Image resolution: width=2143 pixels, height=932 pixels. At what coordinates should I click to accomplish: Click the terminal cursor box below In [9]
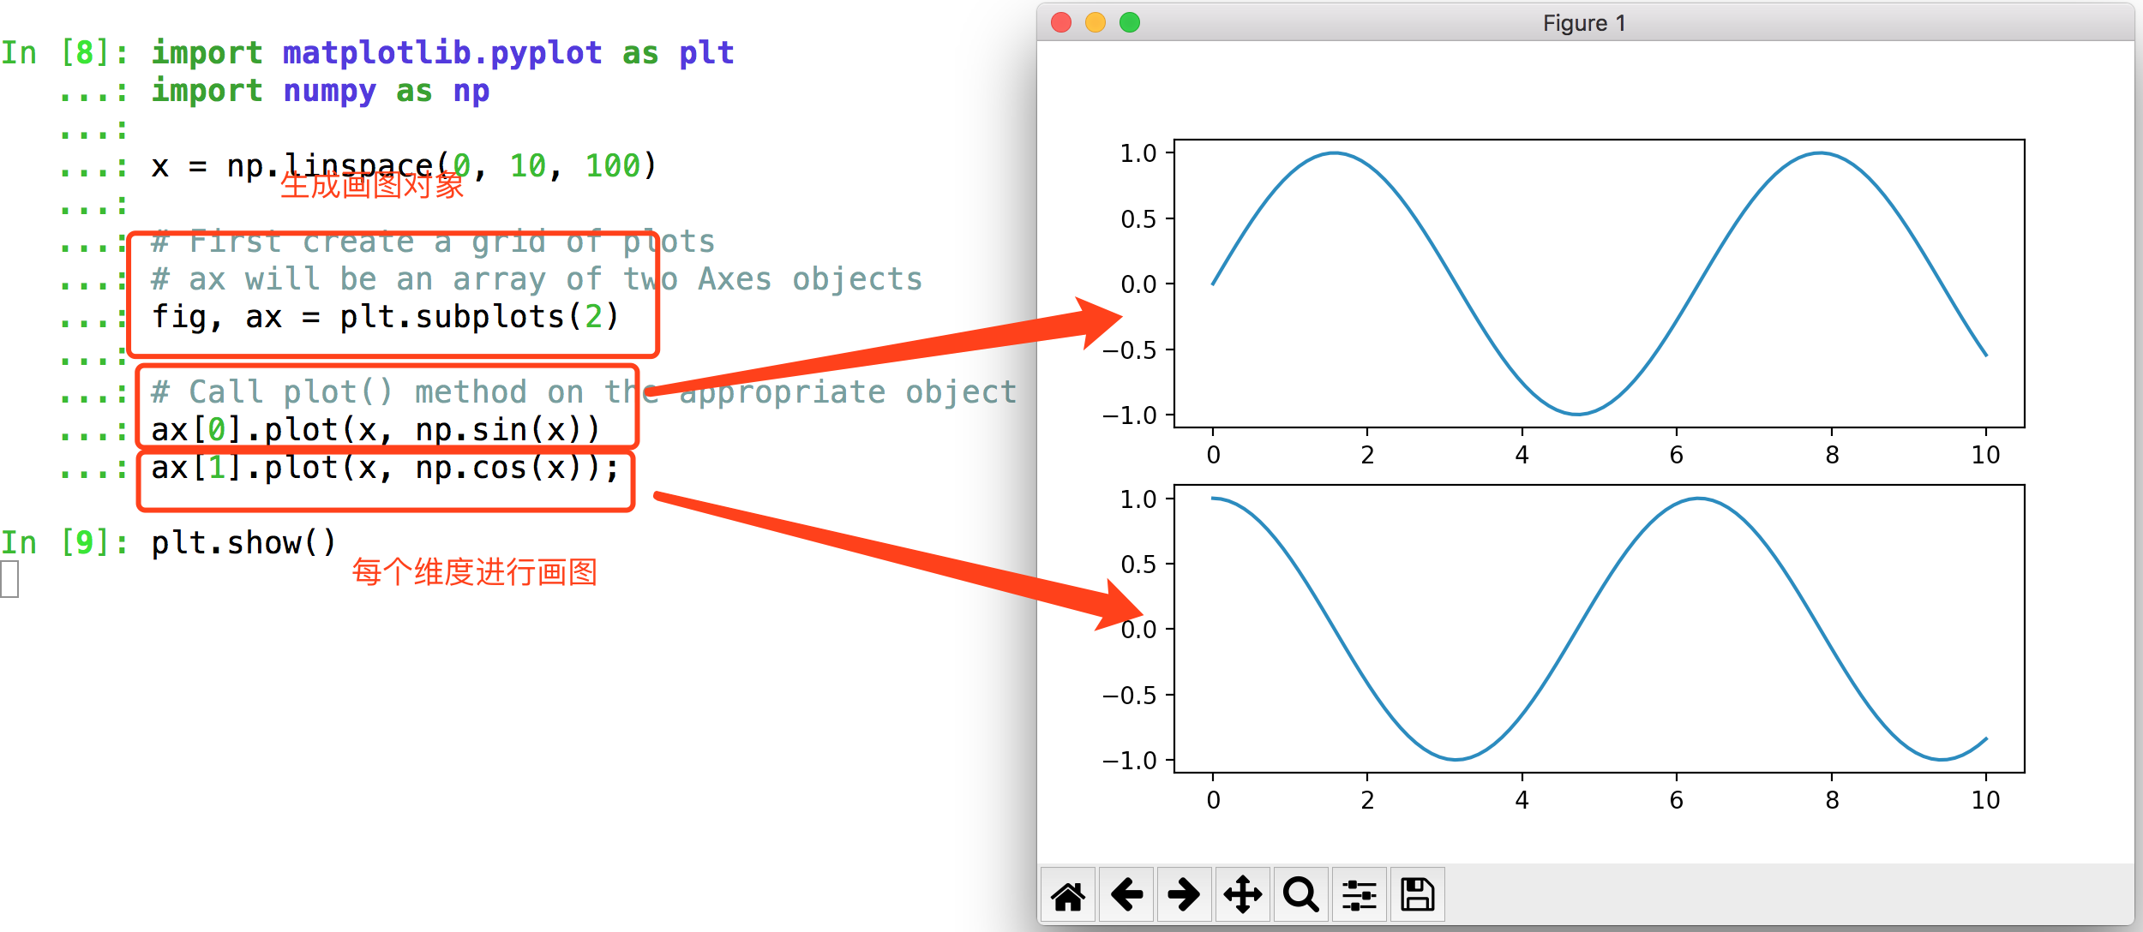[9, 579]
